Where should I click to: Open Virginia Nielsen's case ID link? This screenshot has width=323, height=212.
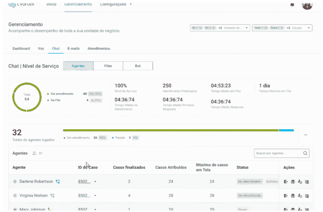[84, 196]
